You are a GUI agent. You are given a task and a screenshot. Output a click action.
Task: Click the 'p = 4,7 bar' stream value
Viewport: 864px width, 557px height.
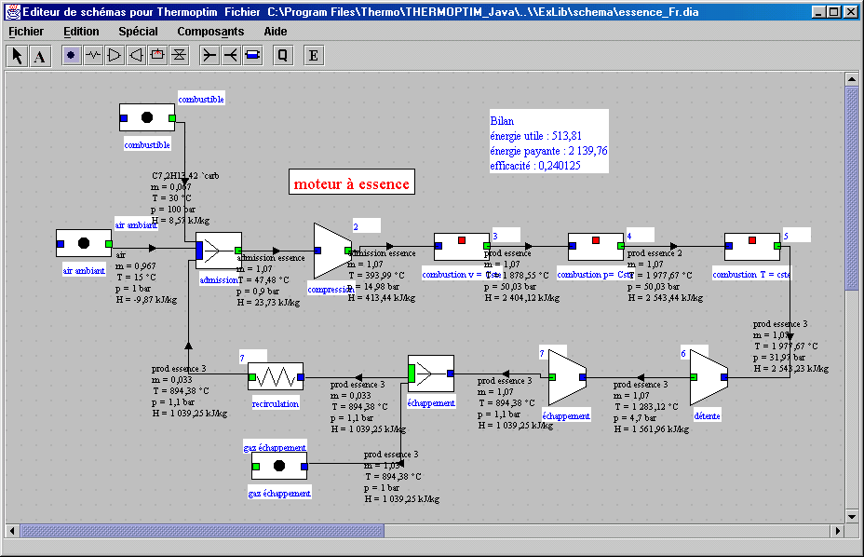click(634, 418)
